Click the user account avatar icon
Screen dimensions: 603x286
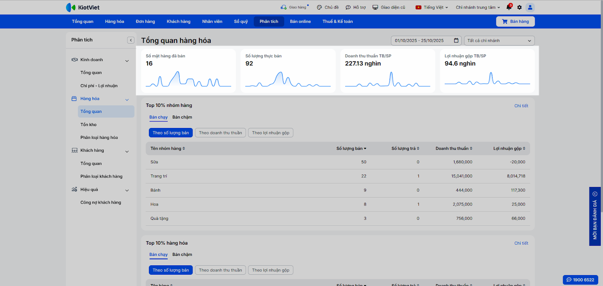tap(530, 7)
